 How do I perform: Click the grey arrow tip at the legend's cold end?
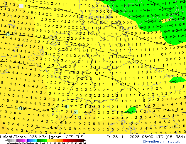(x=6, y=140)
